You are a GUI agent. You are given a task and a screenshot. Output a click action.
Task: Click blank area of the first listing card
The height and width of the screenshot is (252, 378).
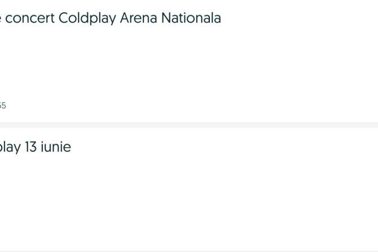226,68
